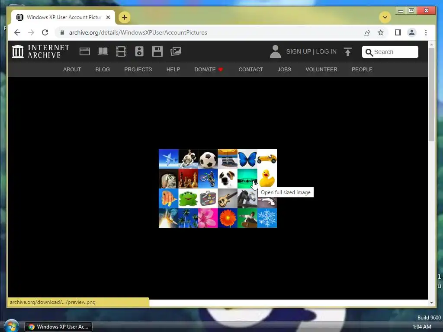Minimize the Chrome window
Image resolution: width=443 pixels, height=332 pixels.
pos(400,11)
